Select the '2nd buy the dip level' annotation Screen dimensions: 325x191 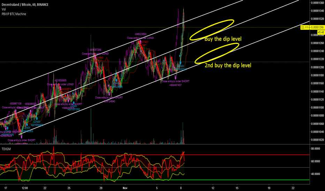(228, 65)
